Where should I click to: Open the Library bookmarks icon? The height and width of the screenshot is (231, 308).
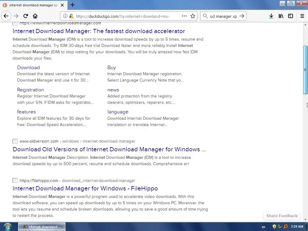[x=281, y=16]
